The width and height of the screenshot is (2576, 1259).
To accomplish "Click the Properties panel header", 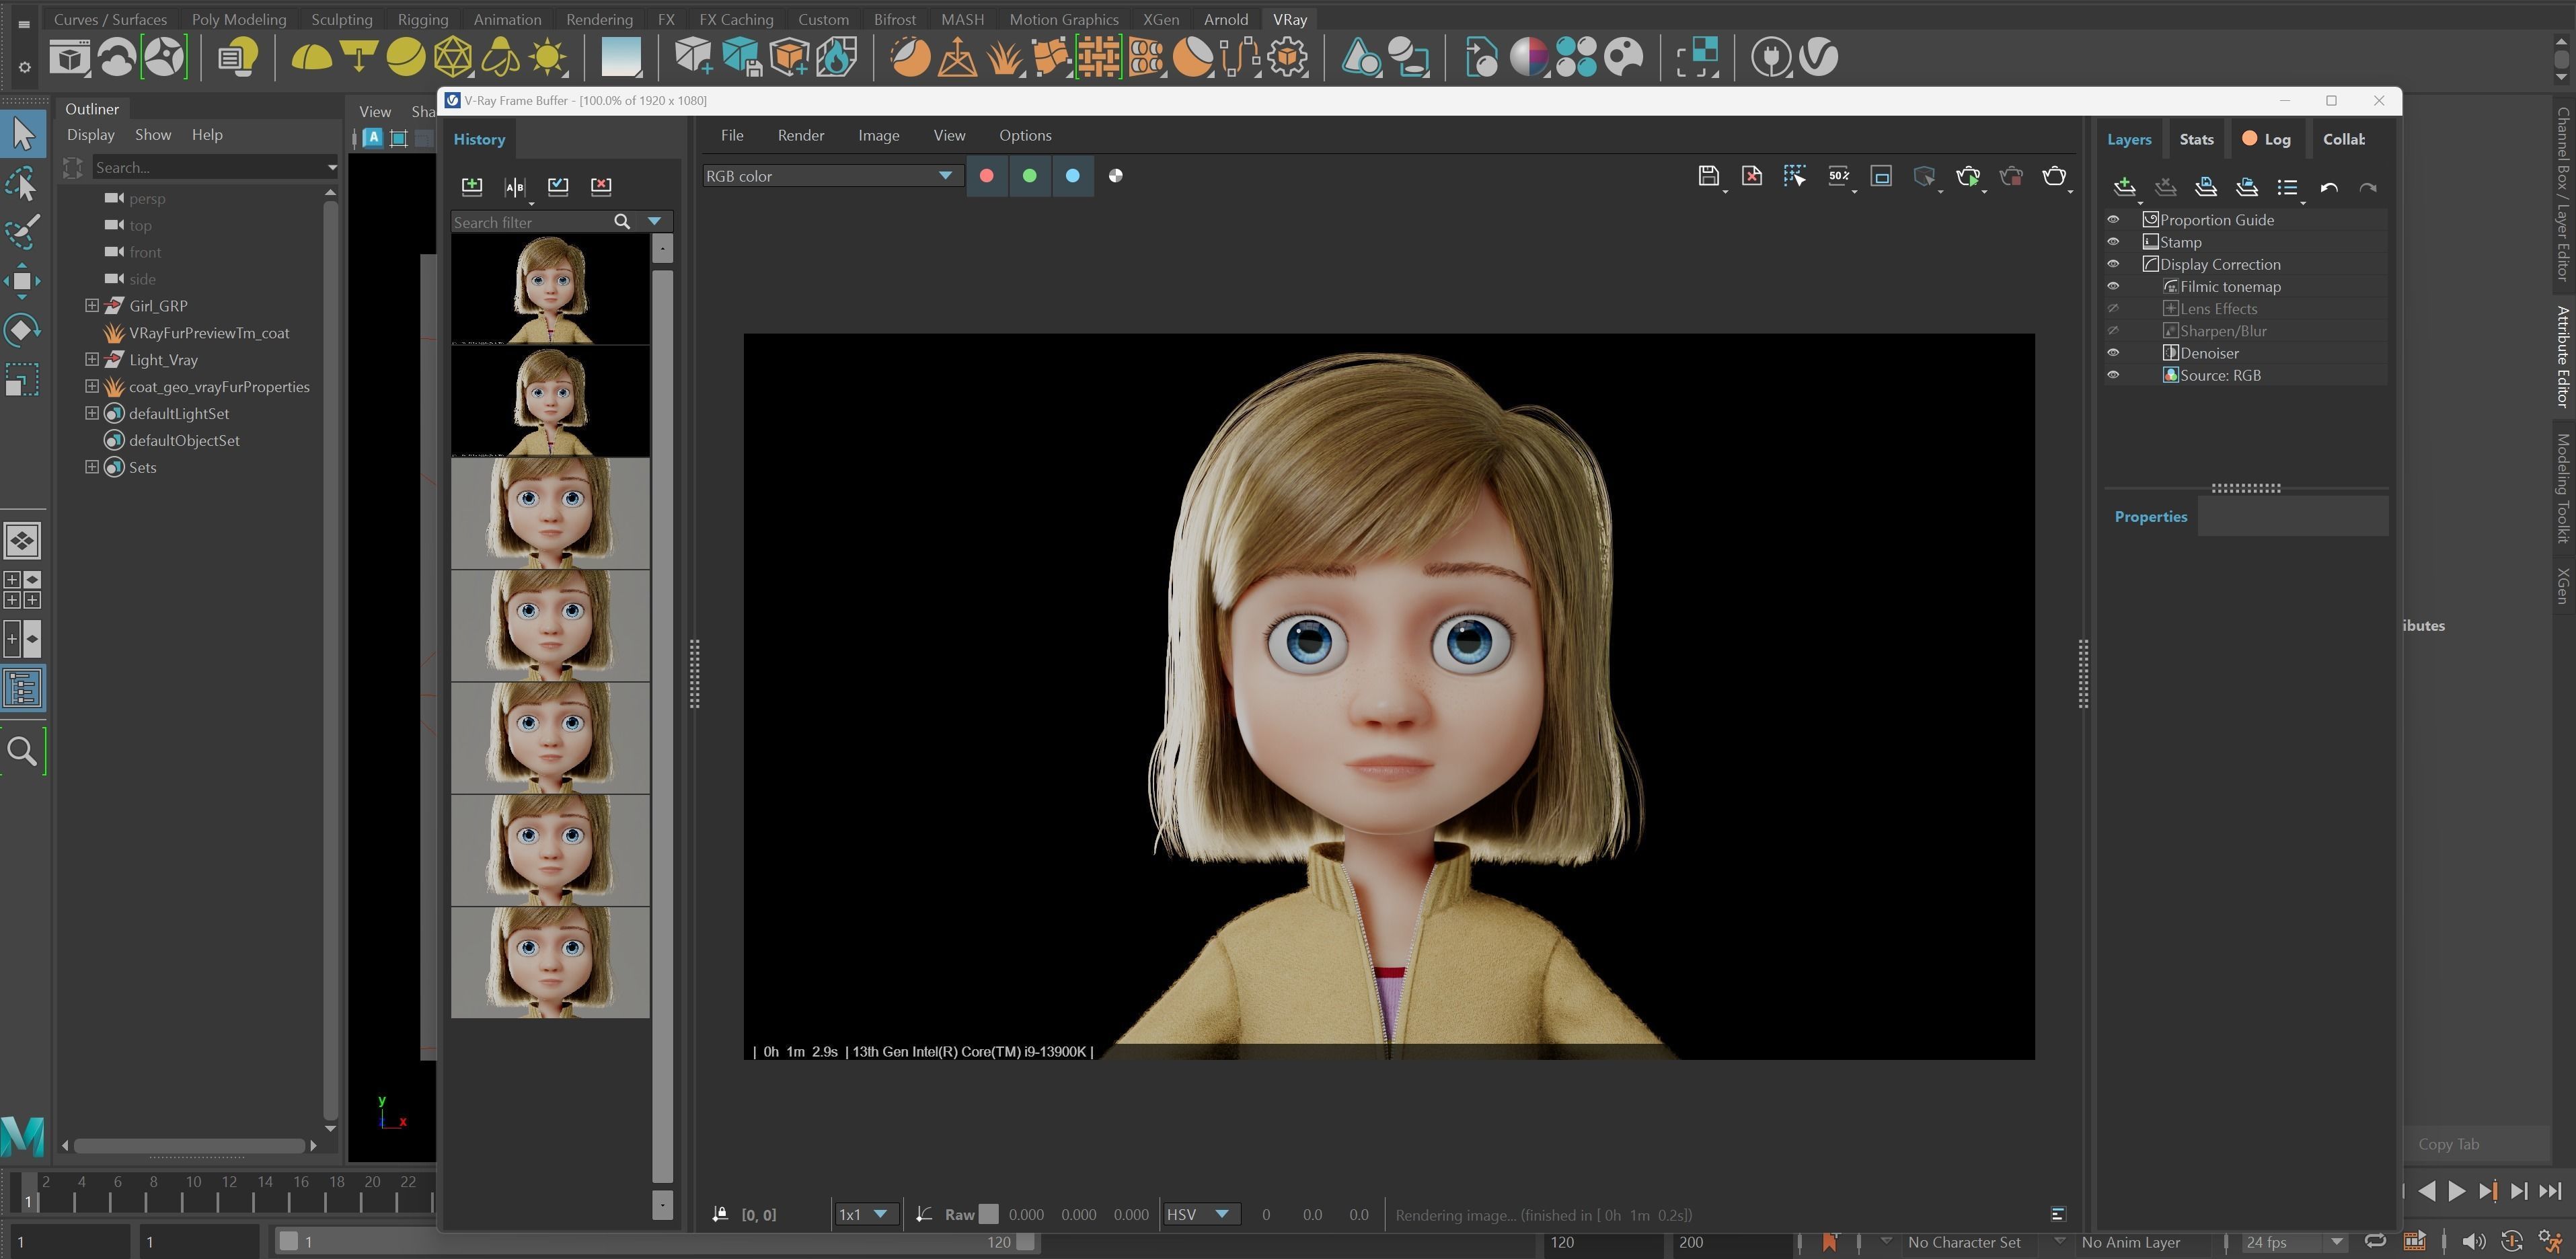I will pyautogui.click(x=2151, y=516).
